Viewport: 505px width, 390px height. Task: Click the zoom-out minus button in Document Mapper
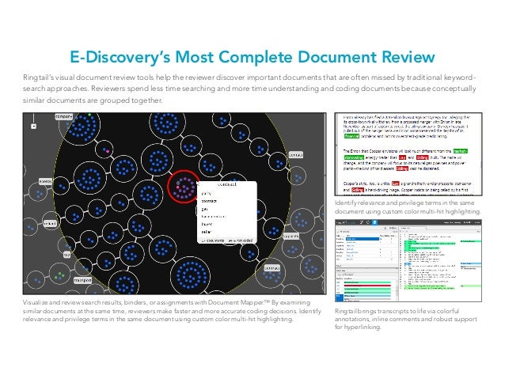click(33, 127)
